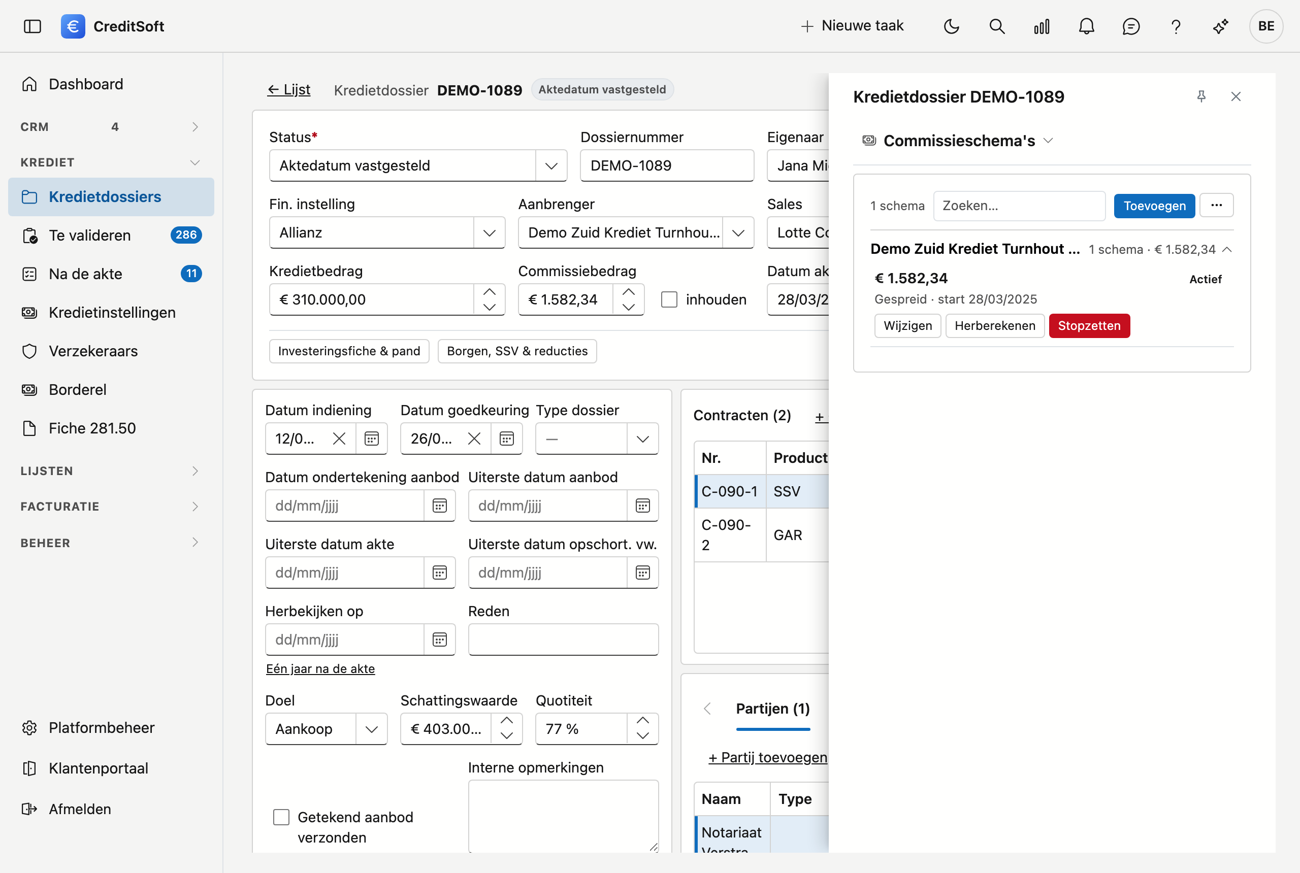
Task: Decrease the Quotiteit stepper down arrow
Action: [x=643, y=736]
